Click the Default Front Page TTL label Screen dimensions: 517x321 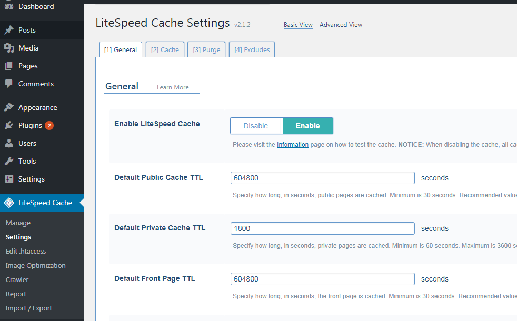click(x=155, y=278)
